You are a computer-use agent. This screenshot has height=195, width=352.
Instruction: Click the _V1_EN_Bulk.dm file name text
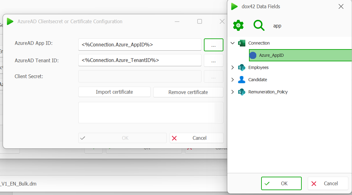pos(18,183)
